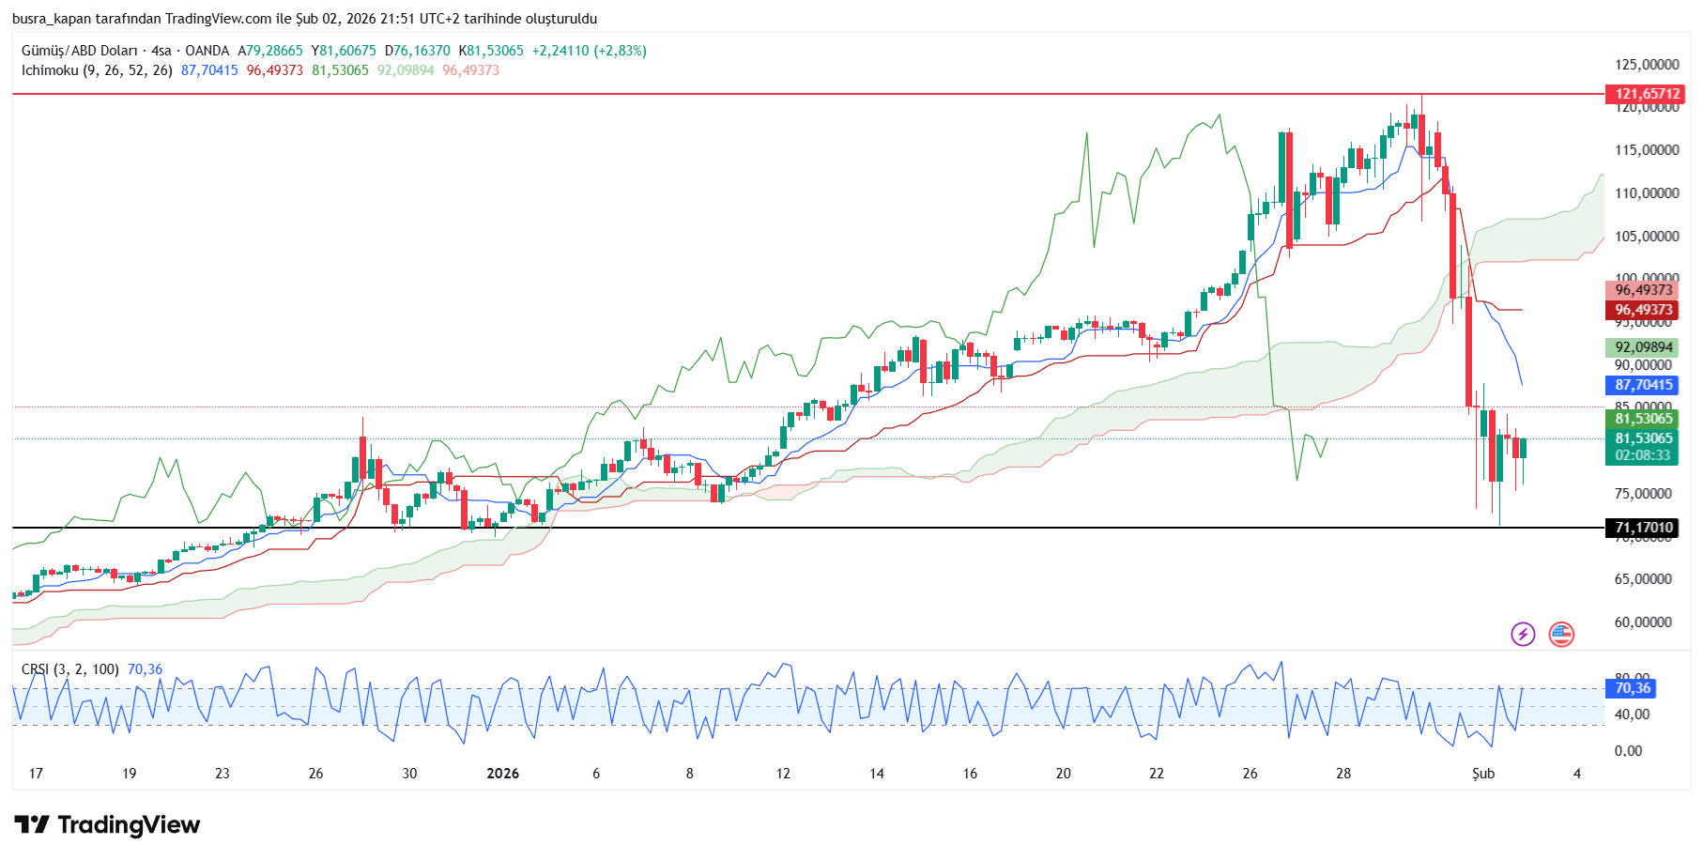Click the 125,00000 price scale value
The width and height of the screenshot is (1703, 860).
coord(1647,65)
